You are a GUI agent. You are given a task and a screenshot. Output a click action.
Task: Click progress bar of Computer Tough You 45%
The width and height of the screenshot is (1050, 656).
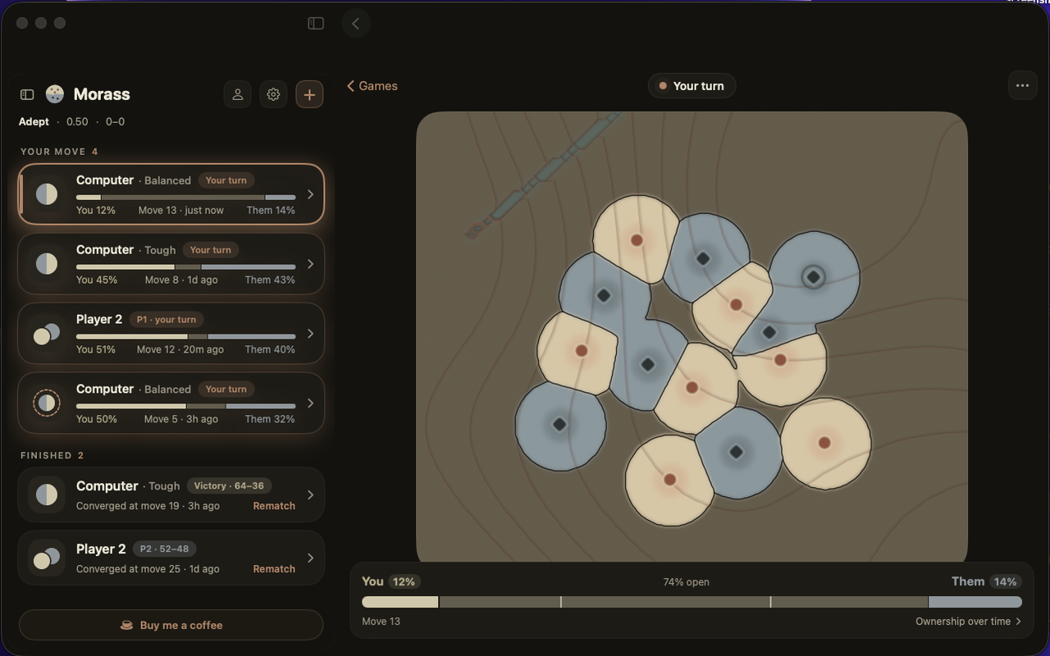pyautogui.click(x=185, y=266)
